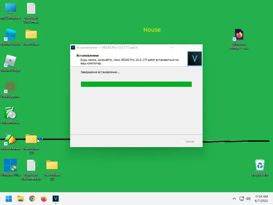Open the Windows 96https Firefox shortcut
The image size is (273, 205).
coord(239,39)
